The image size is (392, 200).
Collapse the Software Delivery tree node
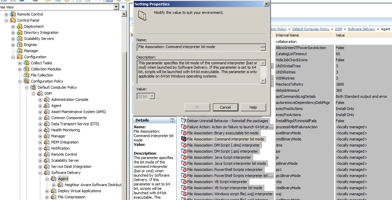[40, 173]
